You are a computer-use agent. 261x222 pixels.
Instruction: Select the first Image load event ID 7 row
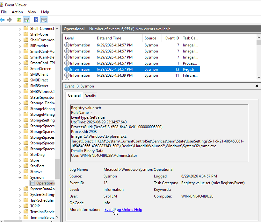132,45
